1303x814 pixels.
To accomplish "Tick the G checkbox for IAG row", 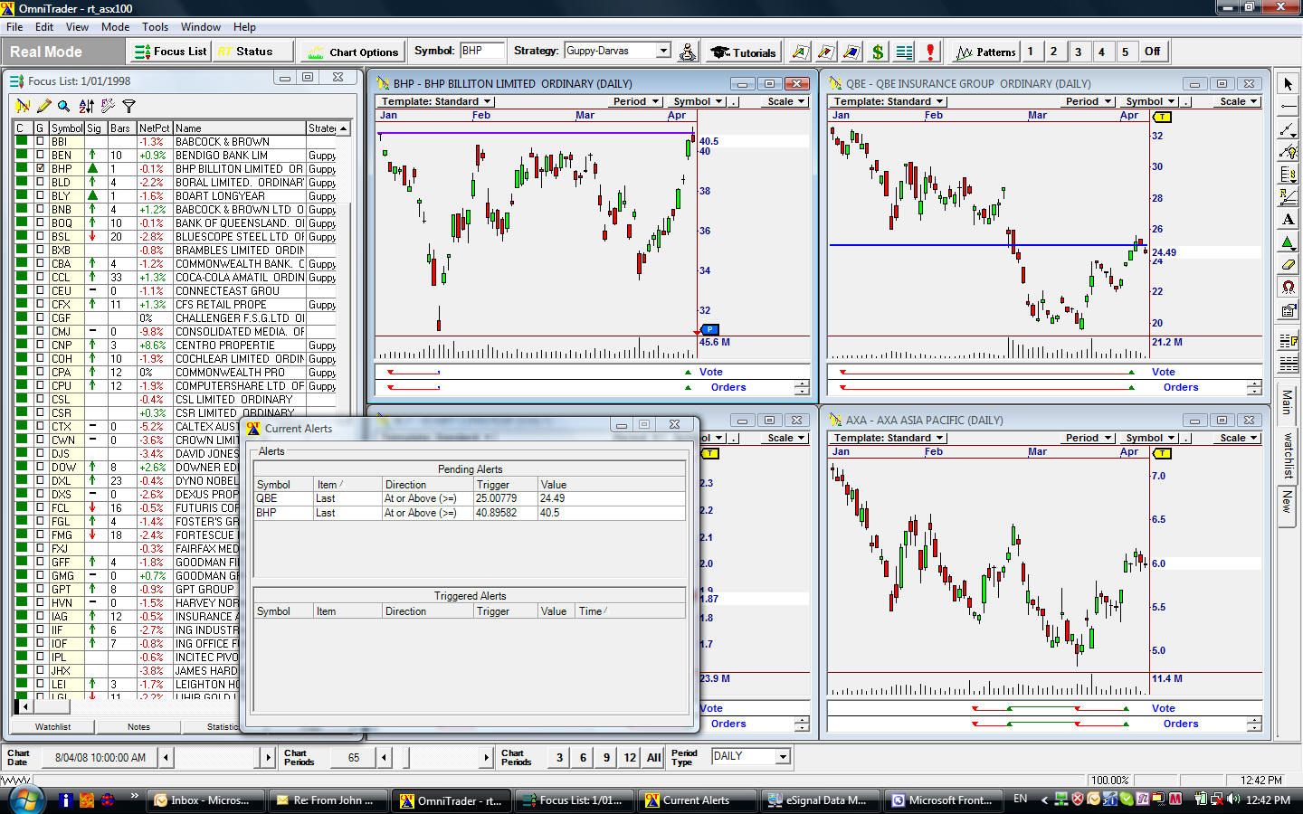I will point(40,616).
